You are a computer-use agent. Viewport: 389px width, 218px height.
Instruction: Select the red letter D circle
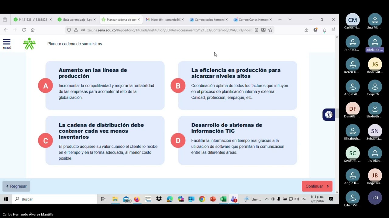pos(178,140)
